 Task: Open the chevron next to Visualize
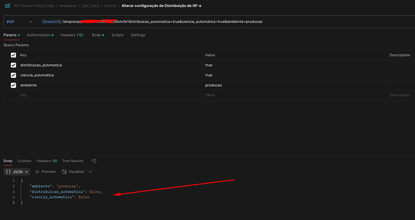90,171
